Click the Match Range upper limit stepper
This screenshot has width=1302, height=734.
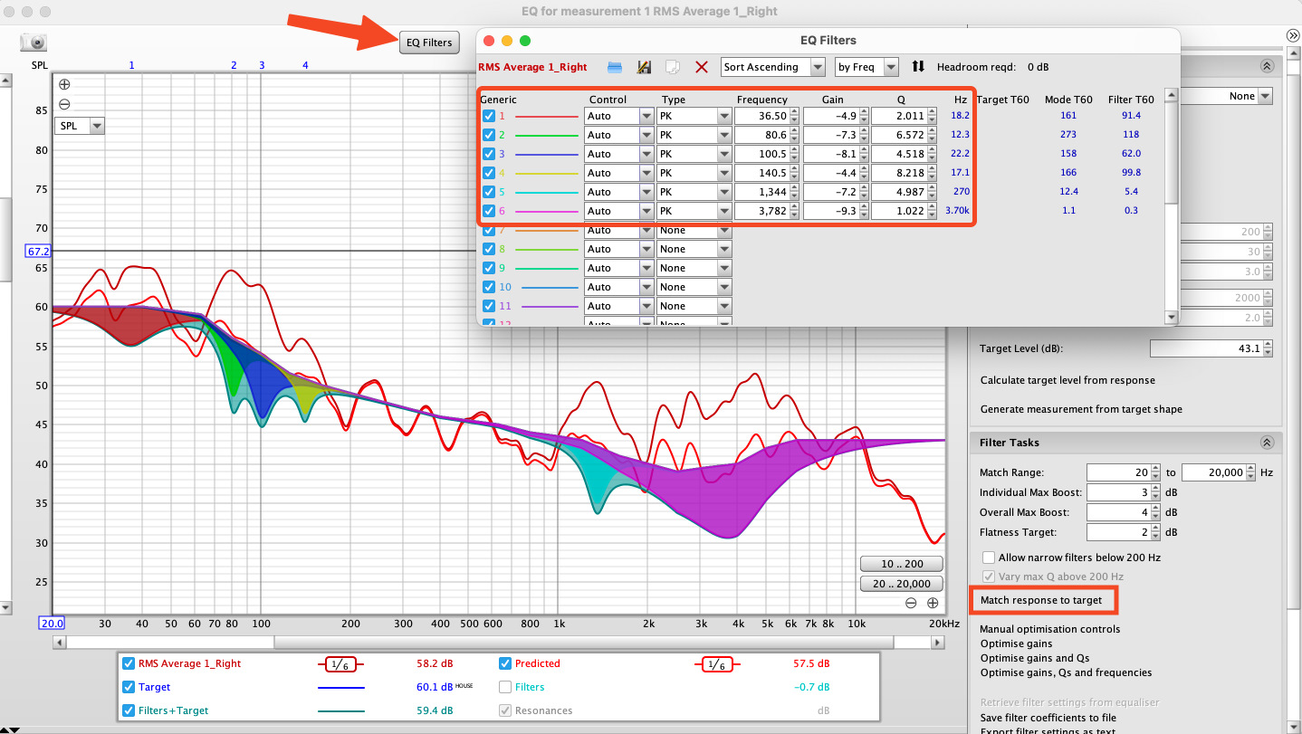pyautogui.click(x=1250, y=472)
